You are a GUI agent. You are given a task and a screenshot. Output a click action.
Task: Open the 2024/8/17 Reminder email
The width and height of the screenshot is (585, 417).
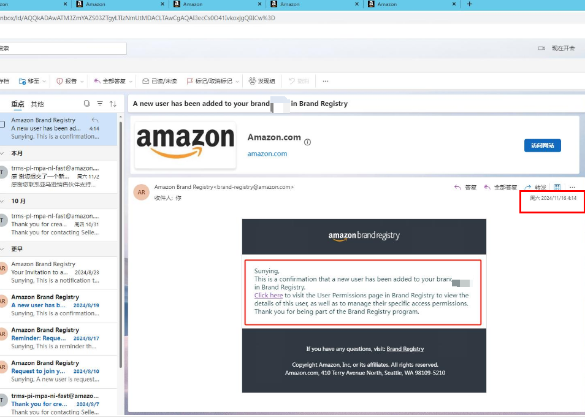coord(58,339)
